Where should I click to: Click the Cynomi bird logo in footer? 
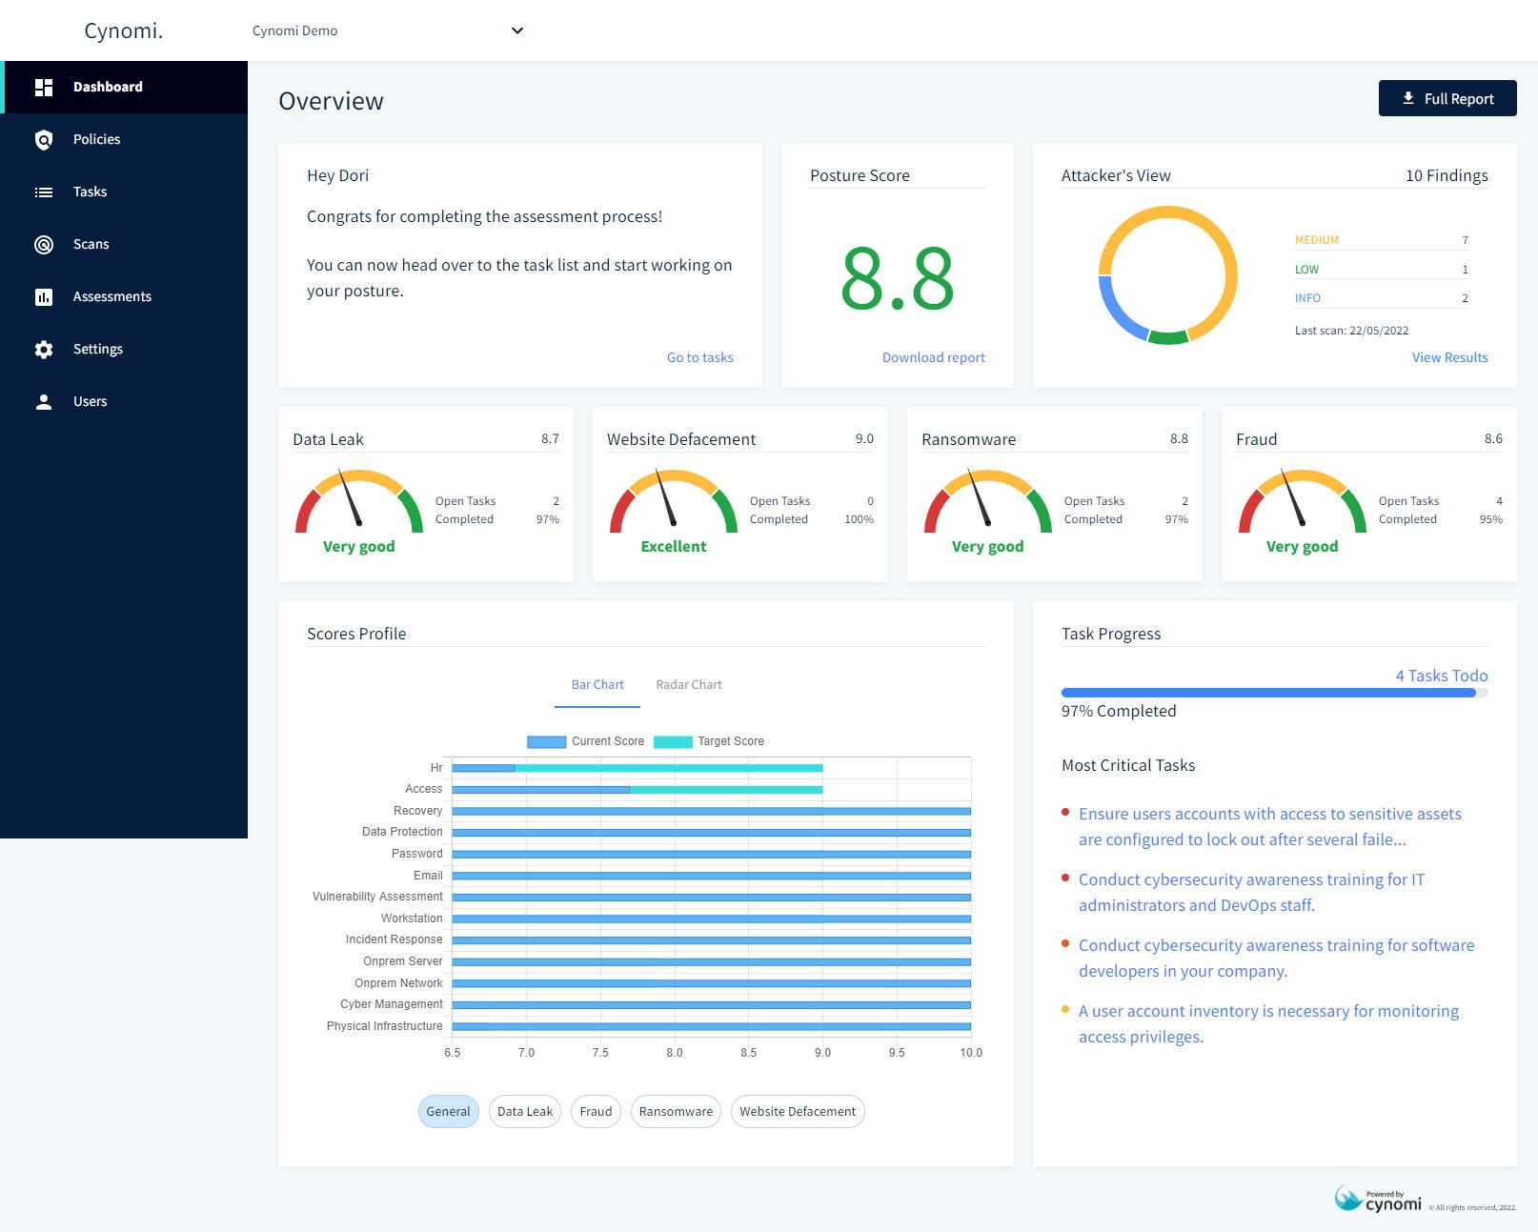pyautogui.click(x=1348, y=1198)
